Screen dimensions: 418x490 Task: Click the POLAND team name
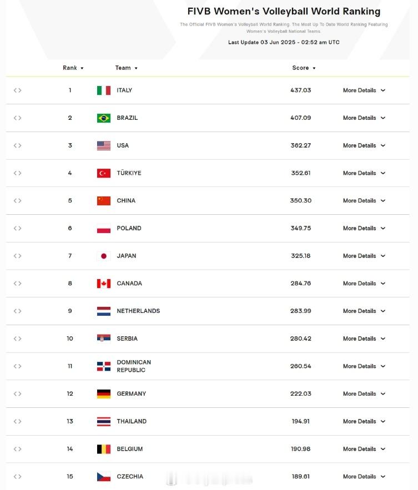pos(129,229)
